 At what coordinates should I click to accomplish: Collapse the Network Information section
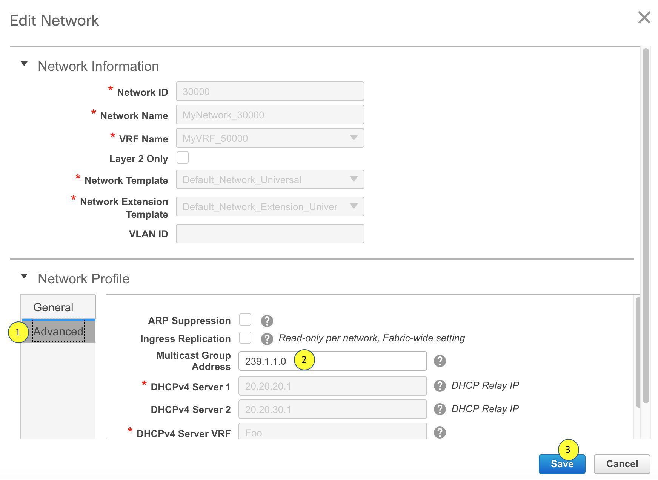(24, 64)
